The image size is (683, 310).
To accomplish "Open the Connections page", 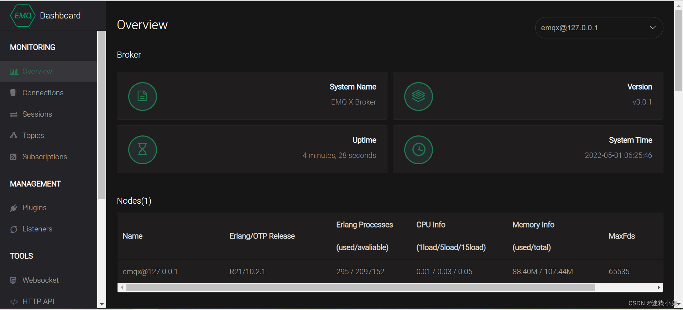I will point(48,93).
